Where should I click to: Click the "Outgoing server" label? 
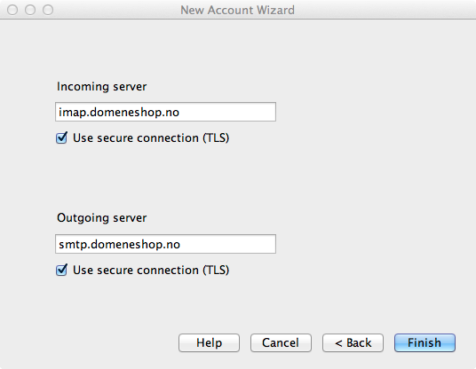click(x=102, y=218)
